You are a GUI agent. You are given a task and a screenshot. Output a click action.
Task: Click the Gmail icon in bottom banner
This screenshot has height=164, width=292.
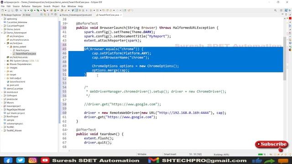tap(154, 160)
